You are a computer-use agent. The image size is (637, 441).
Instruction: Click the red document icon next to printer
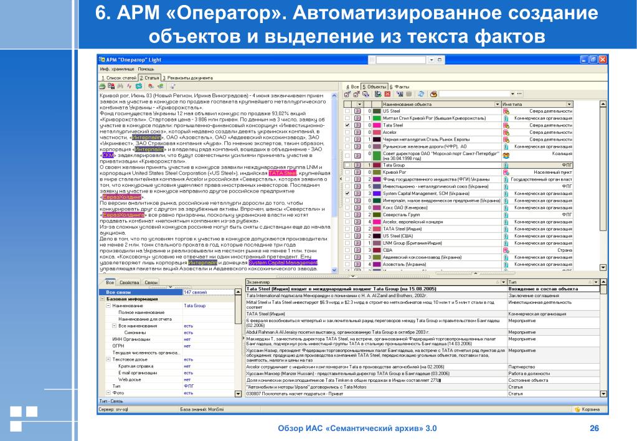[111, 86]
